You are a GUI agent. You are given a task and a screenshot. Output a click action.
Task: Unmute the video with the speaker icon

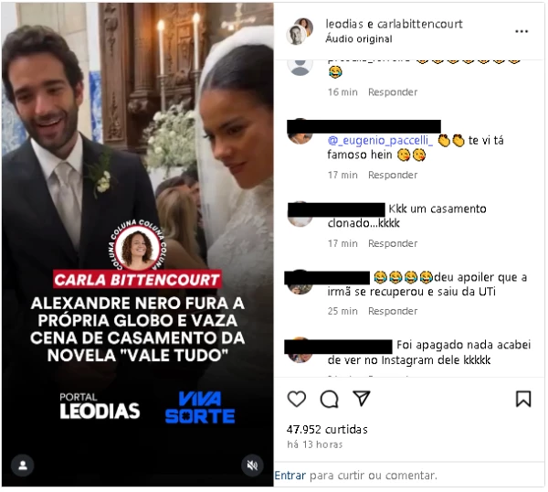[x=252, y=465]
